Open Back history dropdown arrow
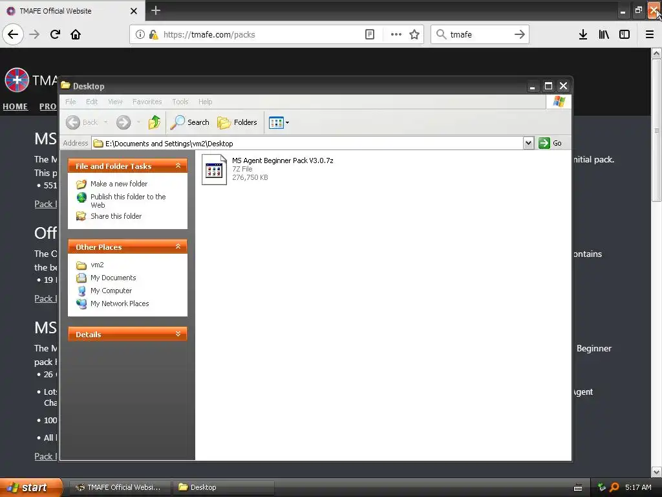Image resolution: width=662 pixels, height=497 pixels. click(105, 122)
